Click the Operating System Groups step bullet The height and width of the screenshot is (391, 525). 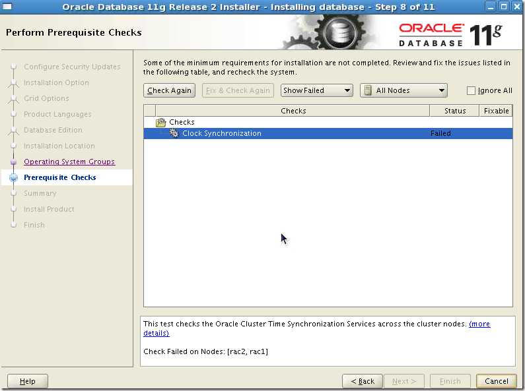click(x=13, y=162)
